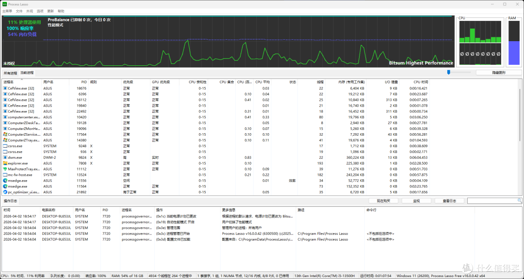
Task: Click the magnifier icon in the log search box
Action: [x=519, y=201]
